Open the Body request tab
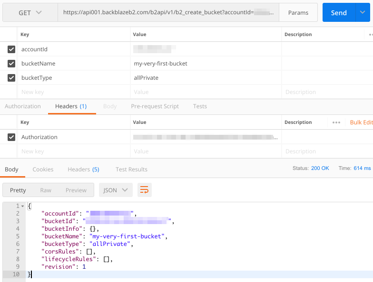373x282 pixels. 110,106
